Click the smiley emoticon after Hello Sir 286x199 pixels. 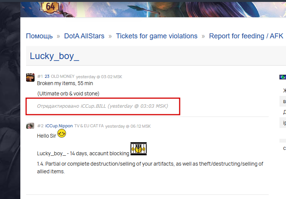tap(62, 133)
